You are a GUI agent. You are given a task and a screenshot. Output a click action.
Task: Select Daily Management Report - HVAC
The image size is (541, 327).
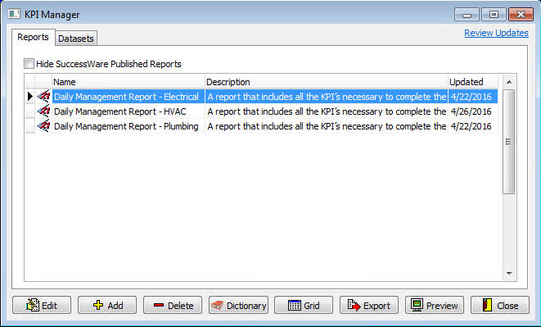[x=128, y=111]
